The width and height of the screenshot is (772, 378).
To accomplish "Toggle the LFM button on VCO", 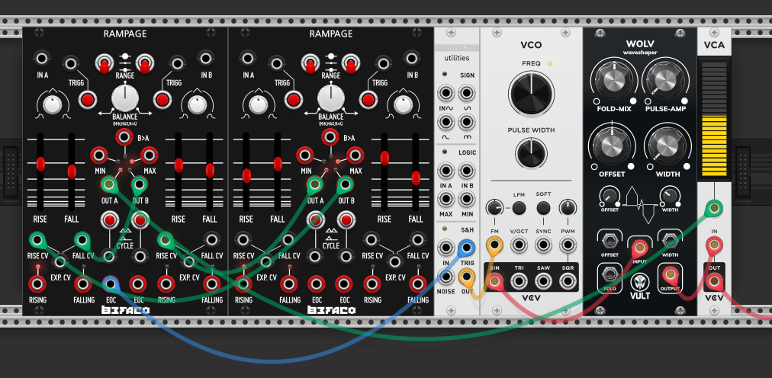I will pos(519,208).
